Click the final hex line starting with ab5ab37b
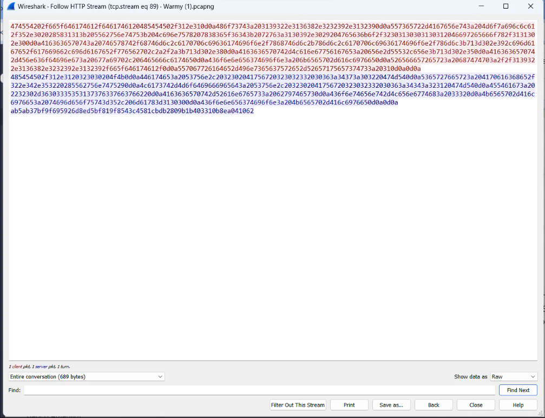 click(x=132, y=111)
